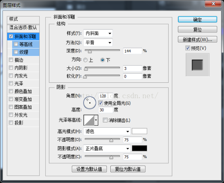
Task: Enable the 颜色叠加 style checkbox
Action: coord(11,91)
